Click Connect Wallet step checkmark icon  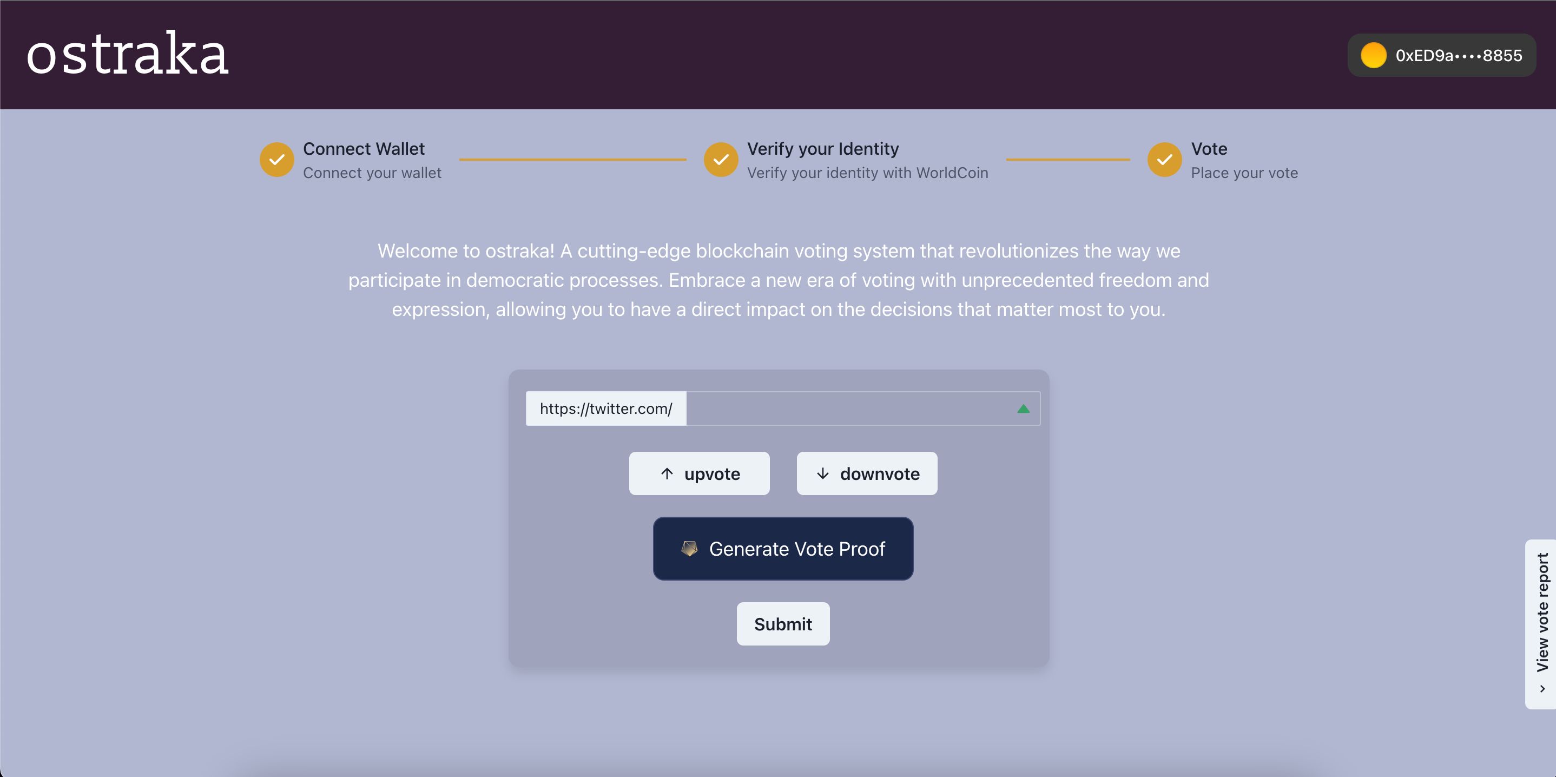tap(276, 160)
